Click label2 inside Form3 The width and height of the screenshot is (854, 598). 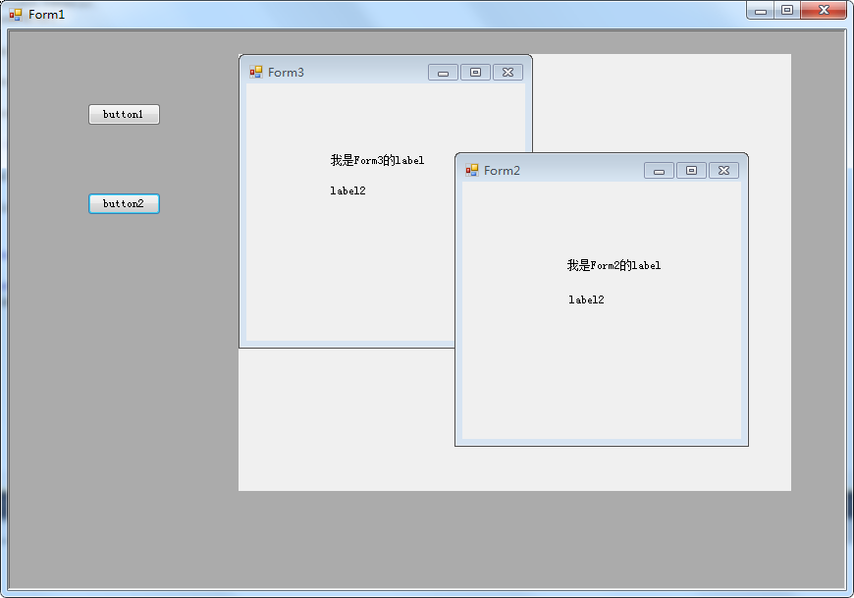tap(348, 190)
